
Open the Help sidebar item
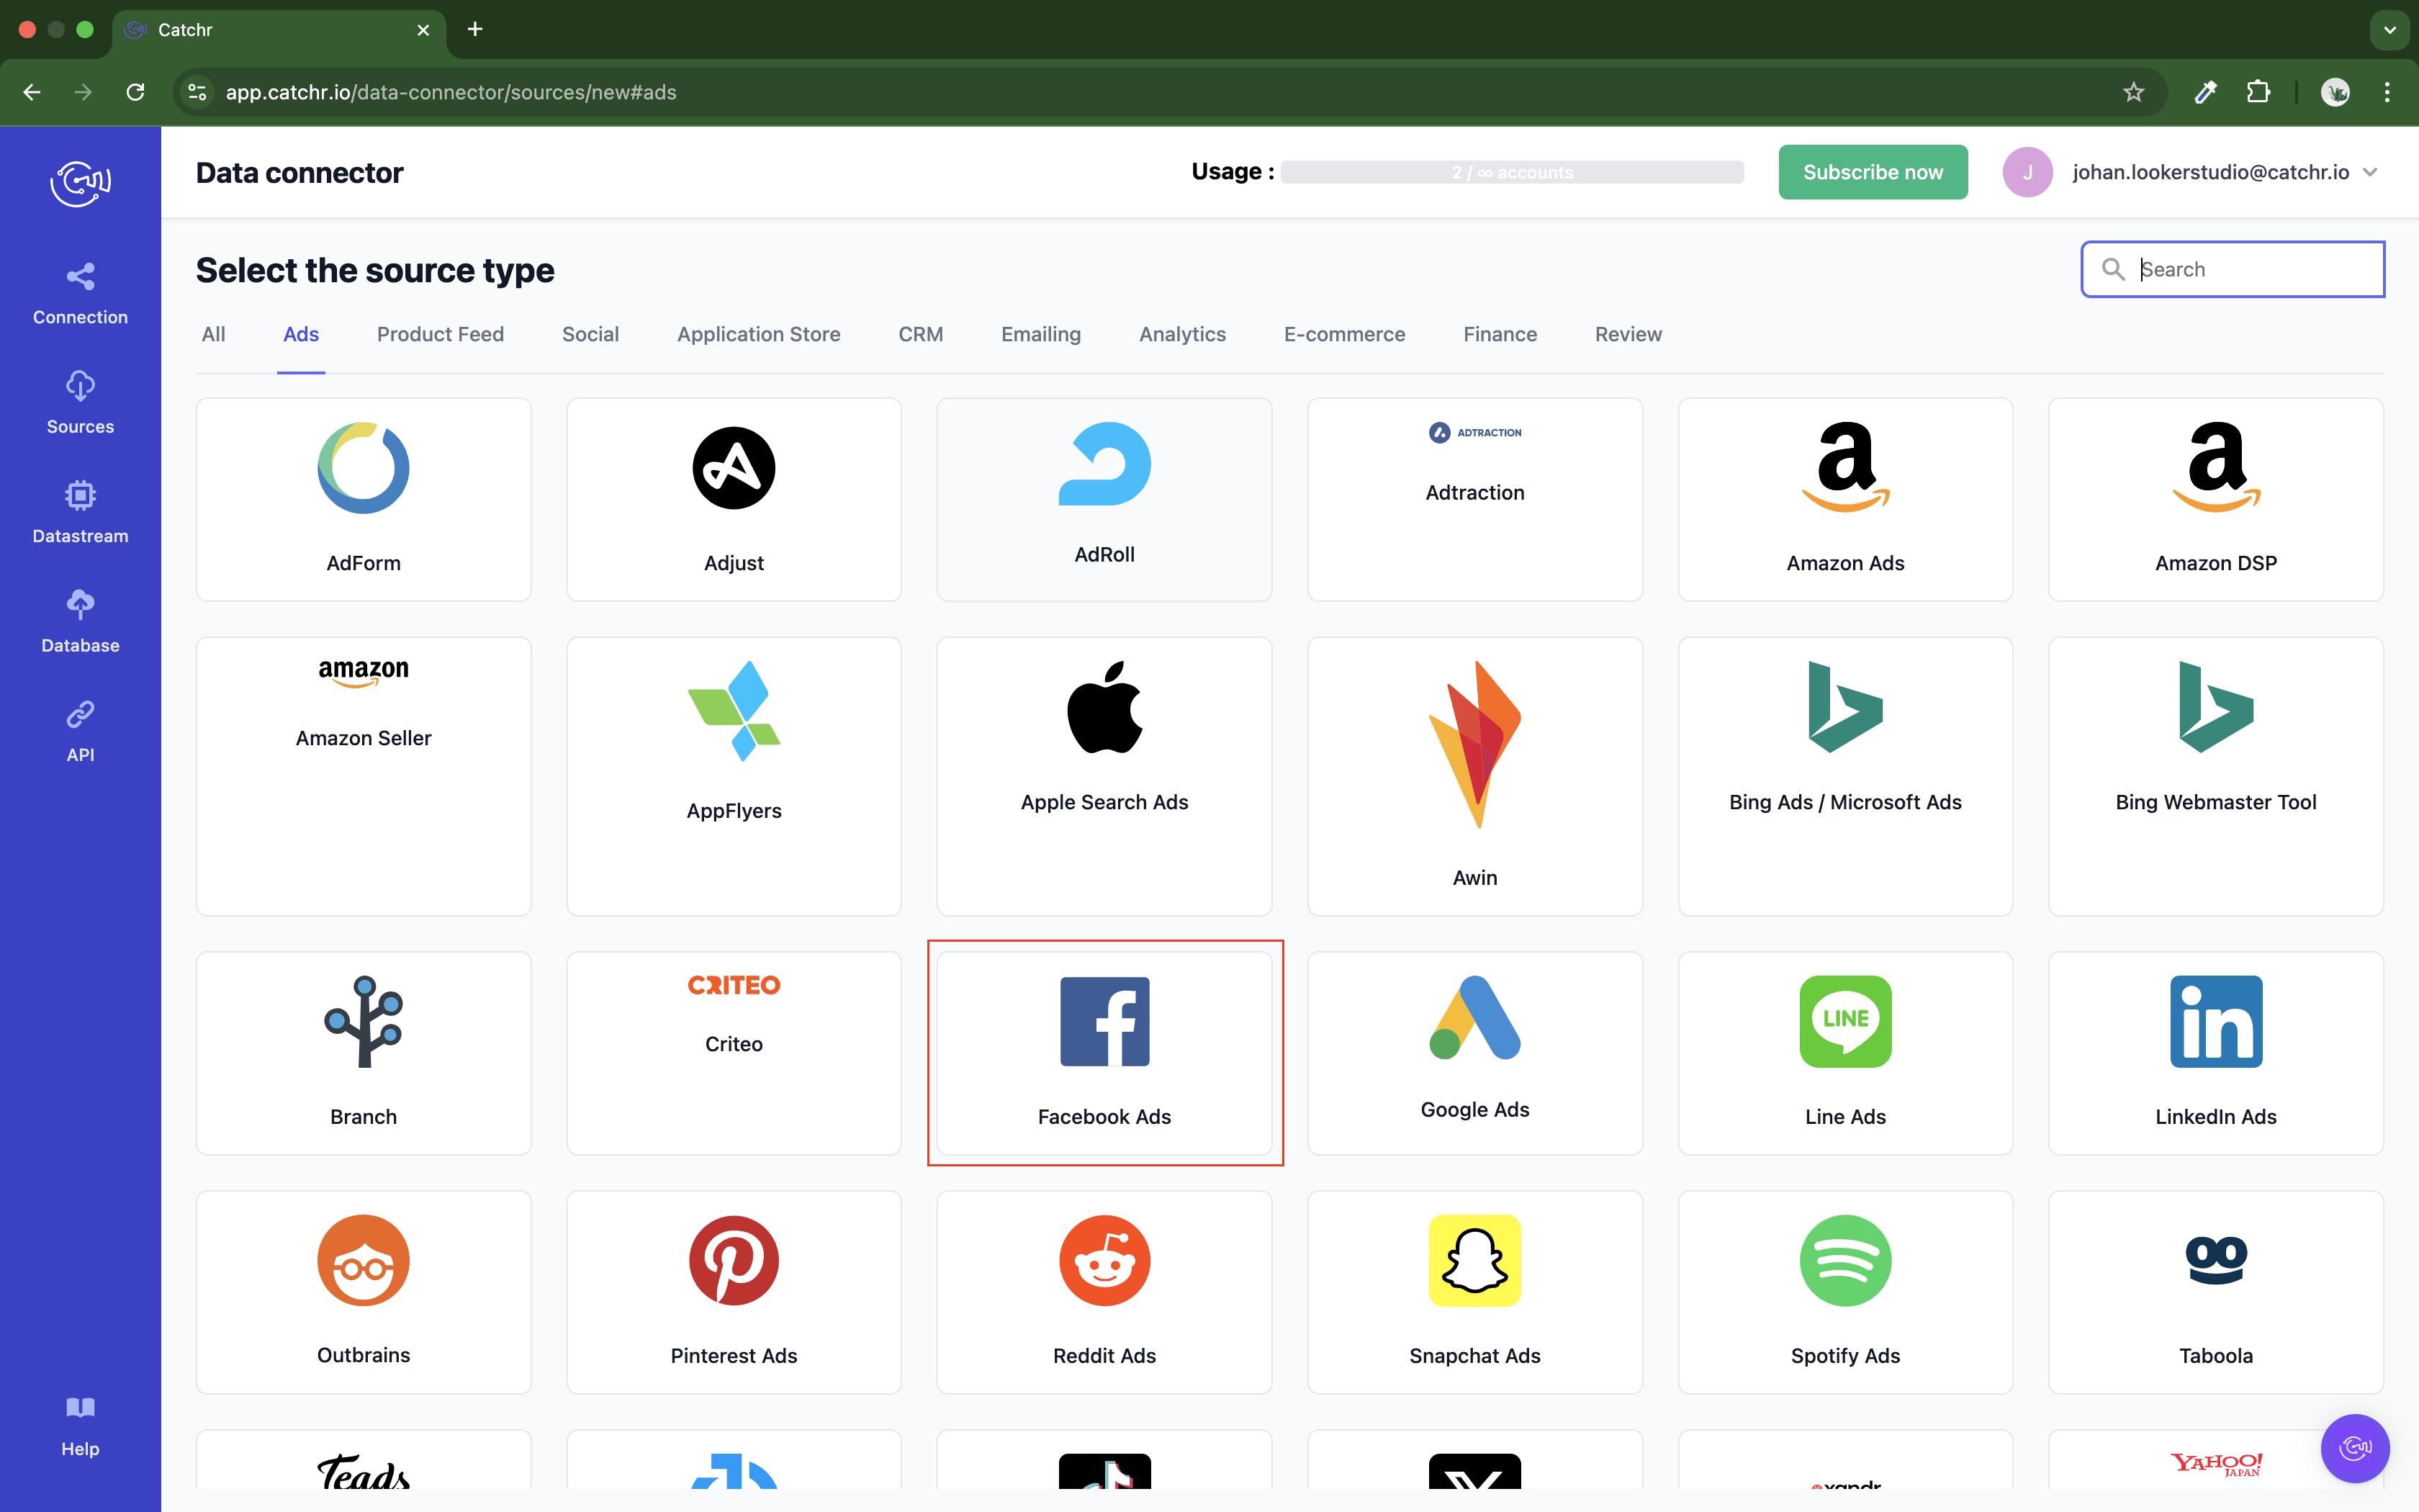(x=80, y=1427)
